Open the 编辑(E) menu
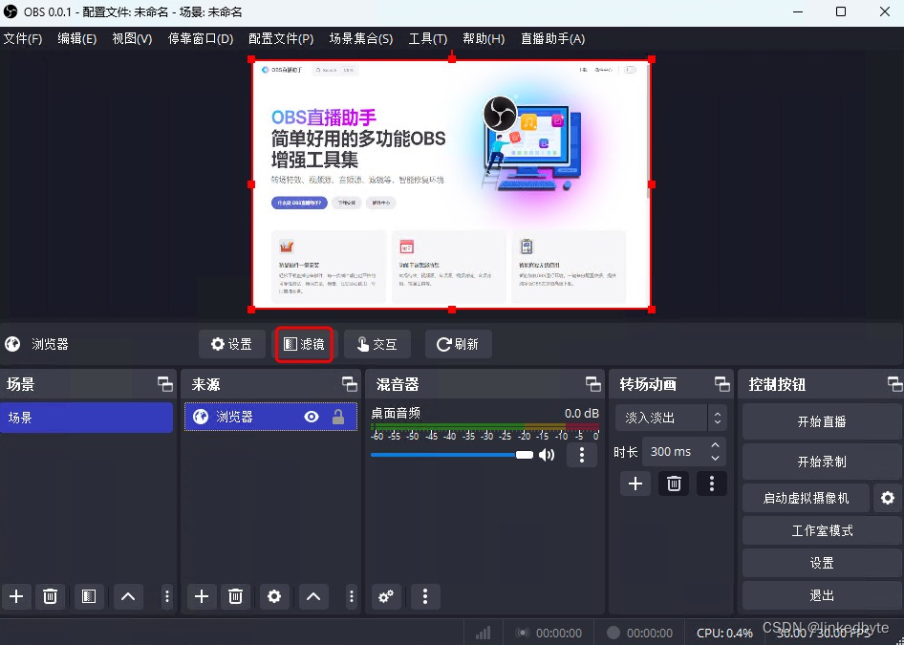 tap(76, 38)
